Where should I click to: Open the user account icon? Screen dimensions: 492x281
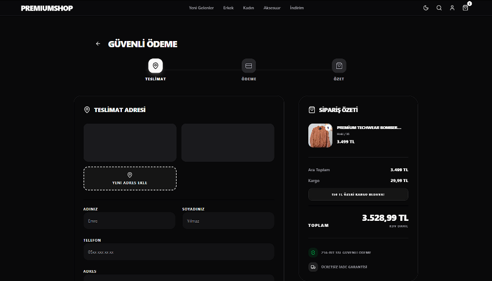(452, 8)
